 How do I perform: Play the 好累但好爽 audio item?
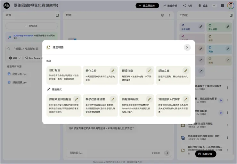(221, 113)
